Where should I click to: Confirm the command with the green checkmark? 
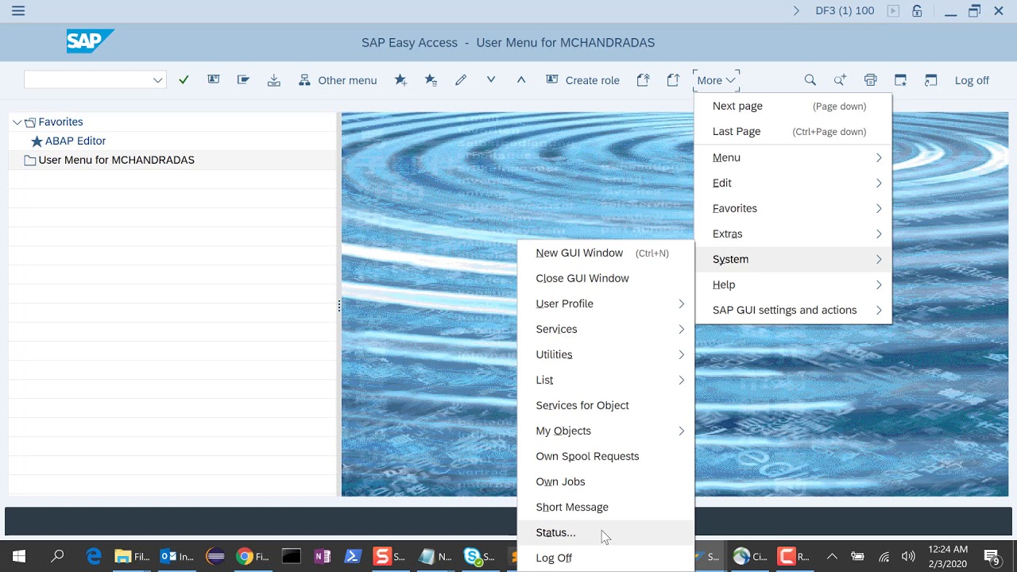[184, 80]
